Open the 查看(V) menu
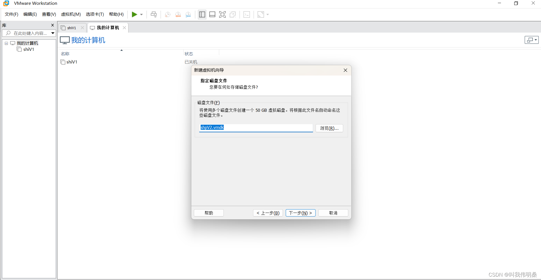 49,14
